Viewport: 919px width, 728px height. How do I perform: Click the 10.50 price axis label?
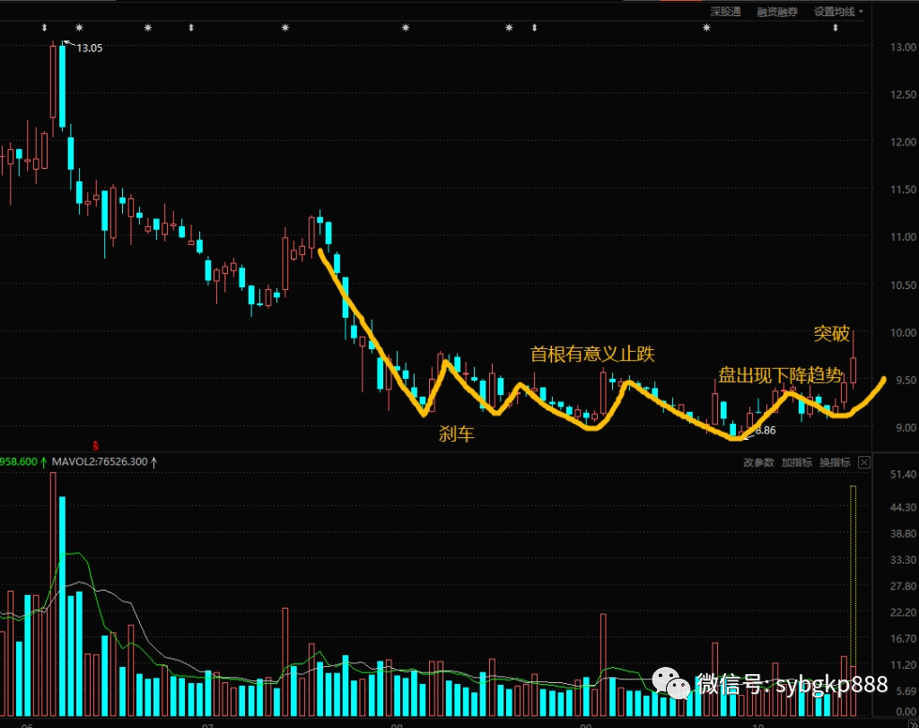[903, 285]
